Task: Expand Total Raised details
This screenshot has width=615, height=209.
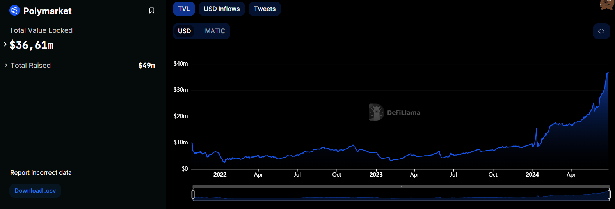Action: [x=6, y=65]
